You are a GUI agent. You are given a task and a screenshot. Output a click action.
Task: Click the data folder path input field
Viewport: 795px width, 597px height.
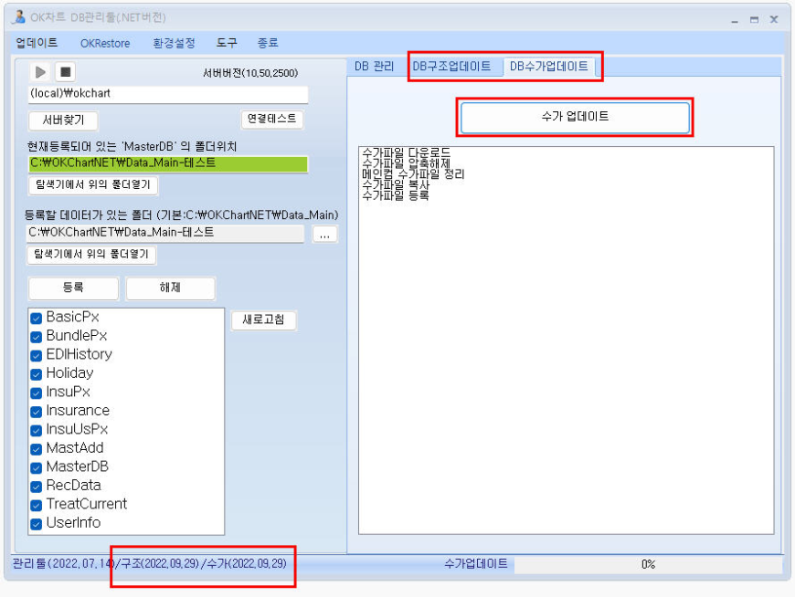pos(165,233)
